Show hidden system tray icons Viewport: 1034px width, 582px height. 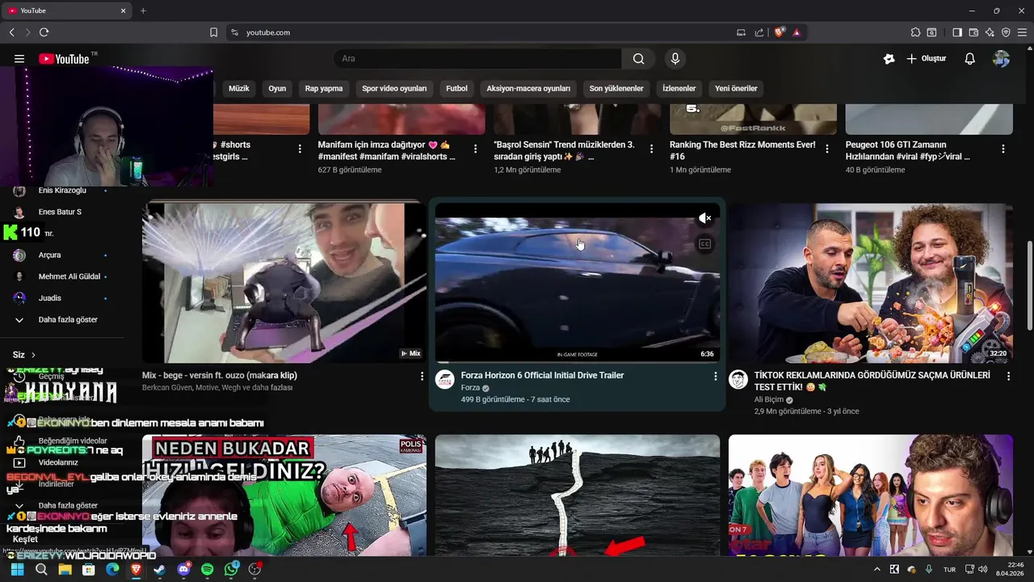[x=877, y=569]
